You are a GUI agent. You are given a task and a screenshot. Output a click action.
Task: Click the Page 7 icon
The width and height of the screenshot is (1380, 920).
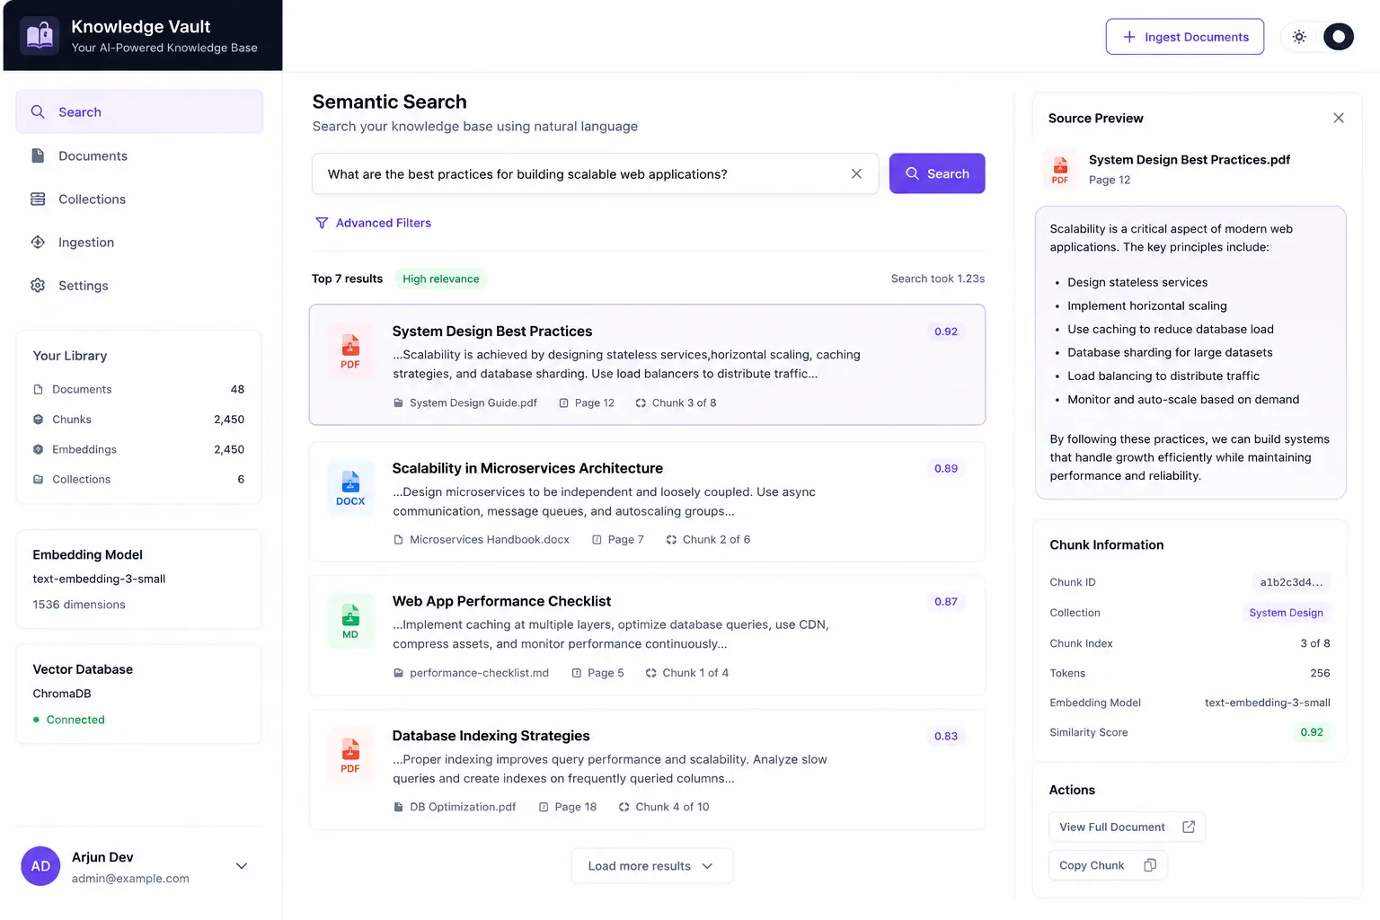click(597, 539)
